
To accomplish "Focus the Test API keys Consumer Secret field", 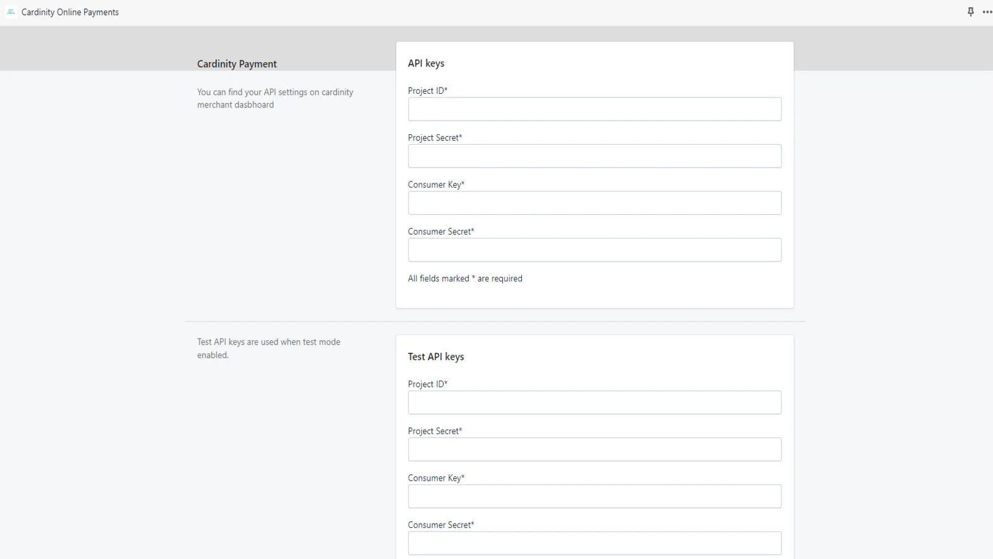I will 595,543.
